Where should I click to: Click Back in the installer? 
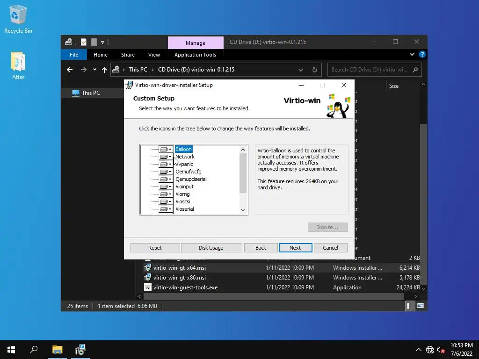[261, 248]
